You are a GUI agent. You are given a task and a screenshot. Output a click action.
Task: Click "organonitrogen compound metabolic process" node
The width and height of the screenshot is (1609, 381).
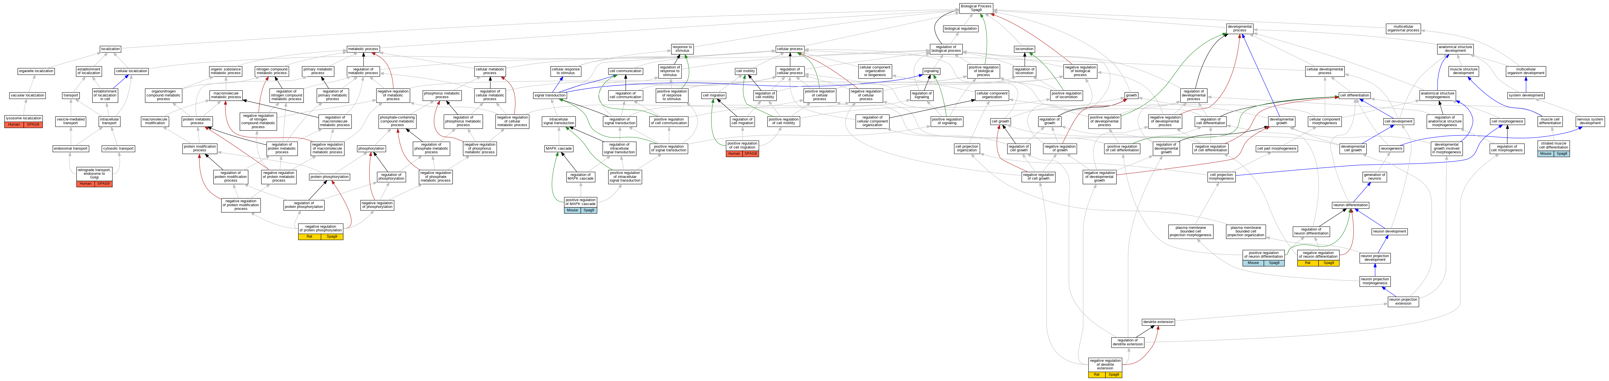click(x=164, y=95)
